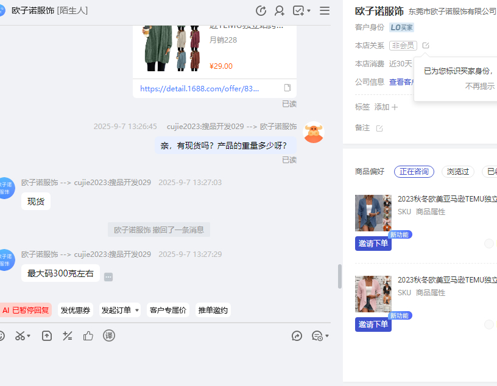Click the forward arrow icon in toolbar
This screenshot has width=497, height=386.
pos(297,335)
